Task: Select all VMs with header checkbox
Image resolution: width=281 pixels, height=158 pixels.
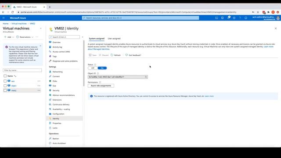Action: (x=5, y=76)
